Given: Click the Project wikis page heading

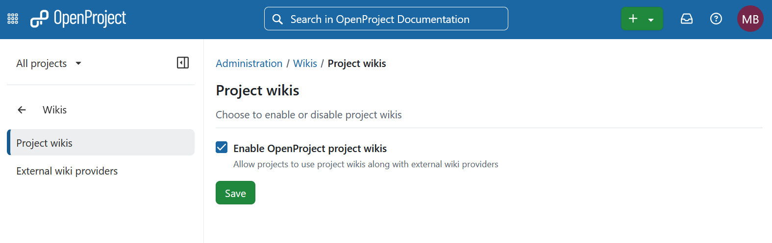Looking at the screenshot, I should pyautogui.click(x=257, y=90).
